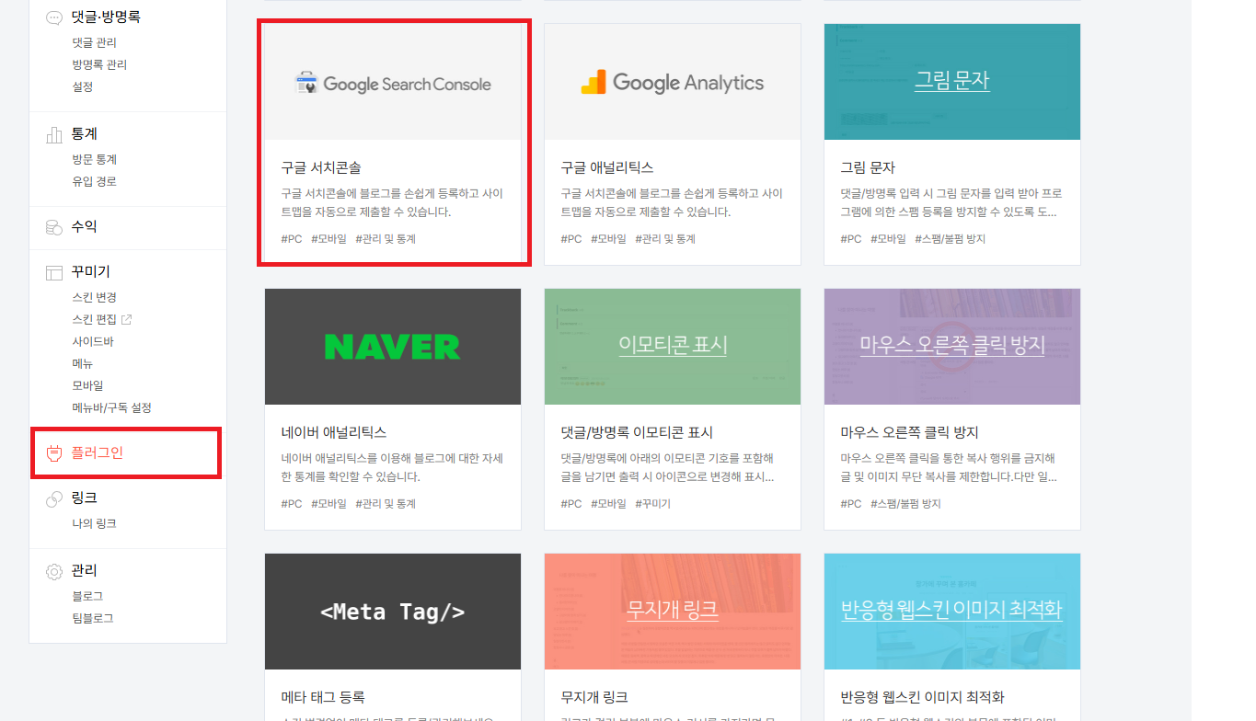Select the 관리 section heading
The image size is (1256, 721).
pyautogui.click(x=84, y=570)
